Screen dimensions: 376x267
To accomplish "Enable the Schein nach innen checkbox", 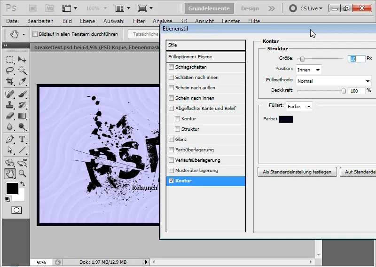I will [x=171, y=98].
